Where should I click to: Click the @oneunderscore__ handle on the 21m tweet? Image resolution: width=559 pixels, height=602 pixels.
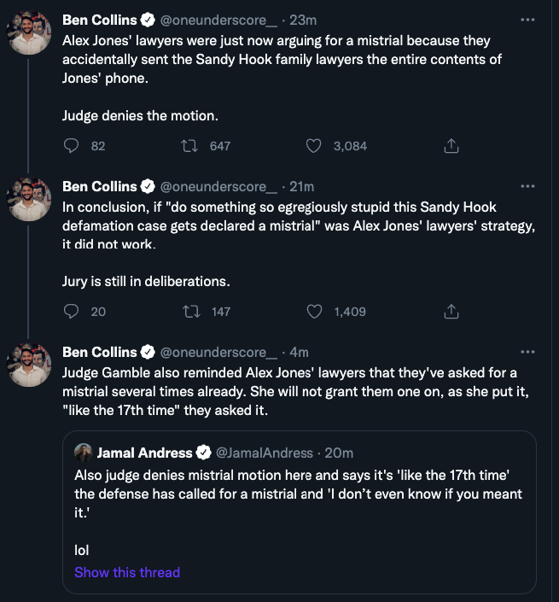point(218,186)
